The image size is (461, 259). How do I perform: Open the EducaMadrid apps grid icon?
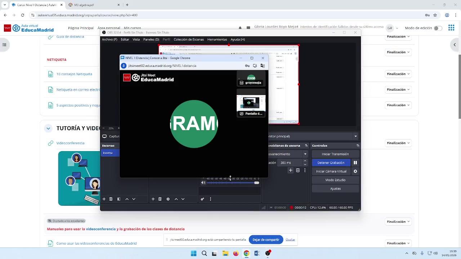451,28
